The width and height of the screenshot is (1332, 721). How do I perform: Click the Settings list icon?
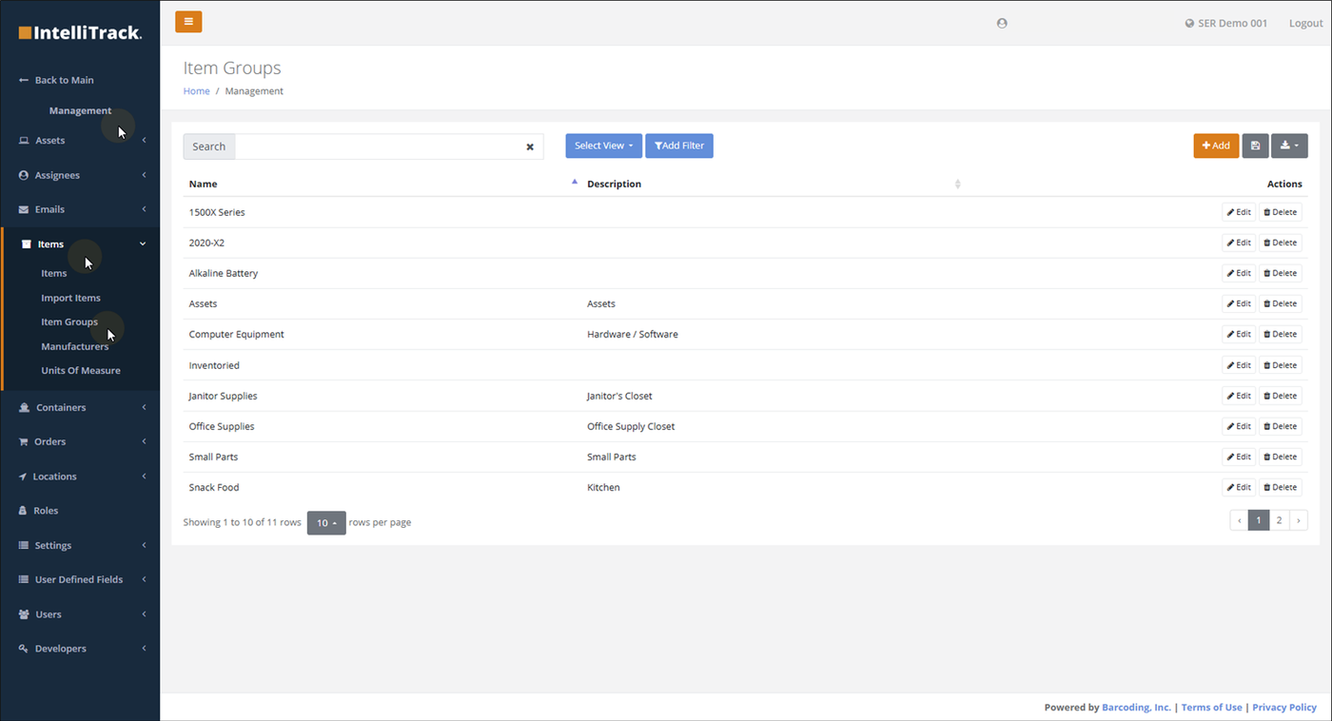tap(25, 546)
